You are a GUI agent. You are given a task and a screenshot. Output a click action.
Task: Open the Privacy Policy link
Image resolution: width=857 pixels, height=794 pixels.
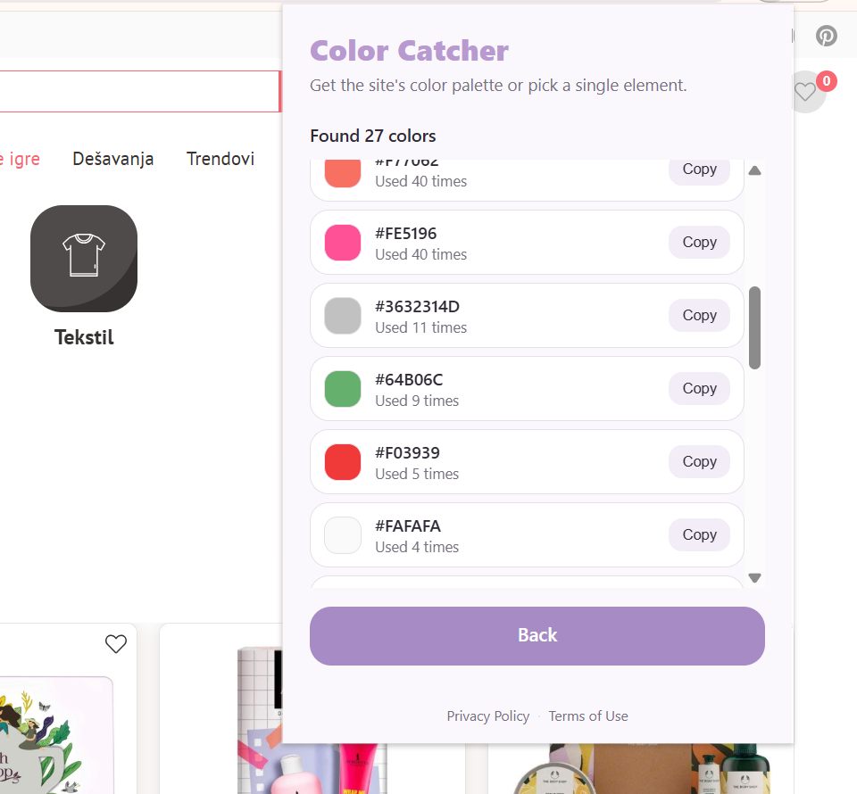(488, 715)
